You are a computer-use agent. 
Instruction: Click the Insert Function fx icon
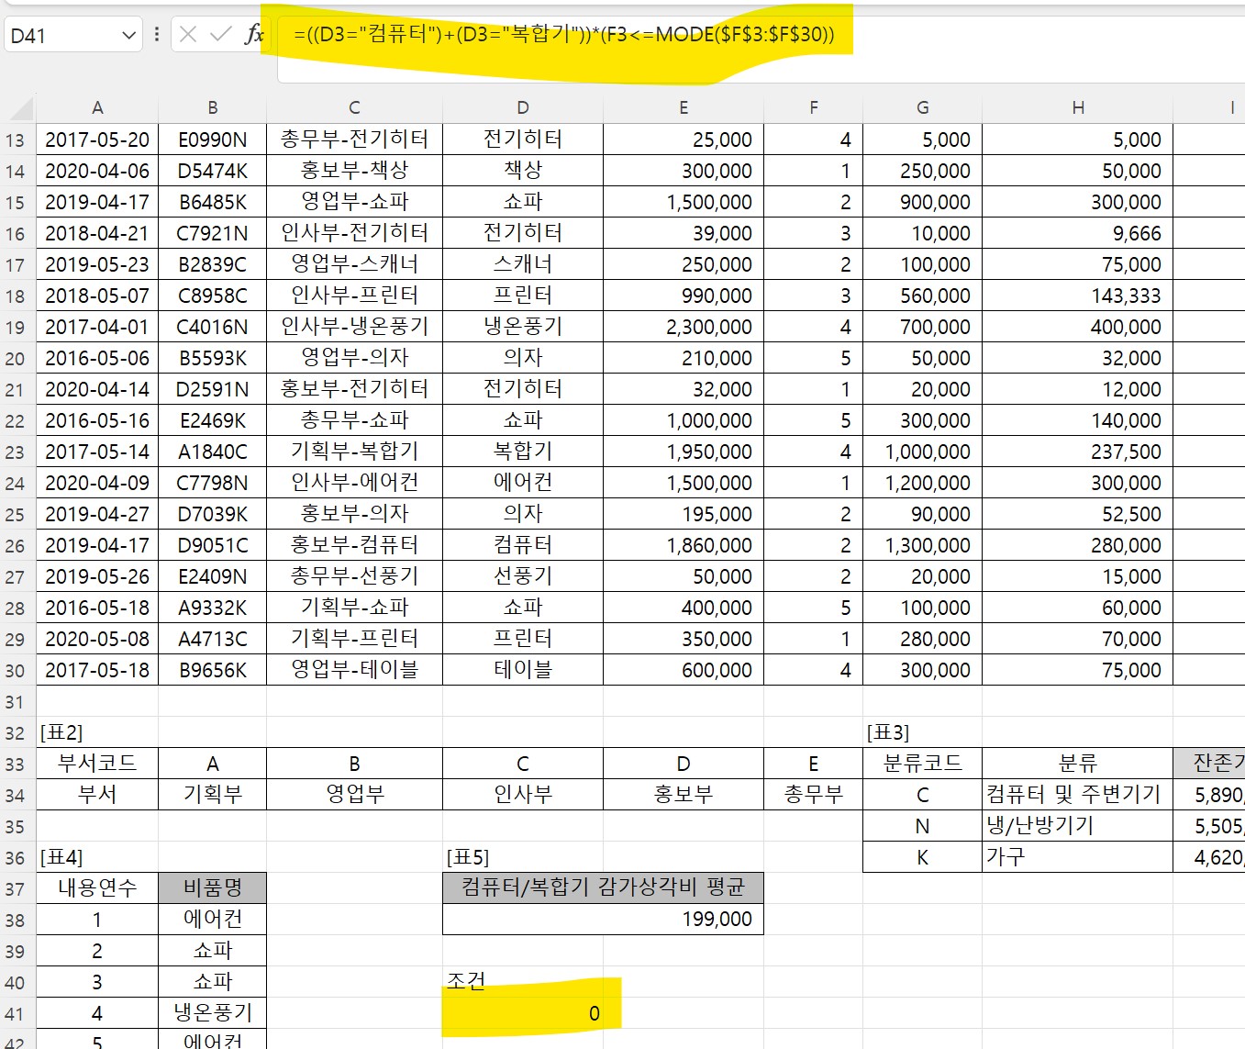(254, 35)
